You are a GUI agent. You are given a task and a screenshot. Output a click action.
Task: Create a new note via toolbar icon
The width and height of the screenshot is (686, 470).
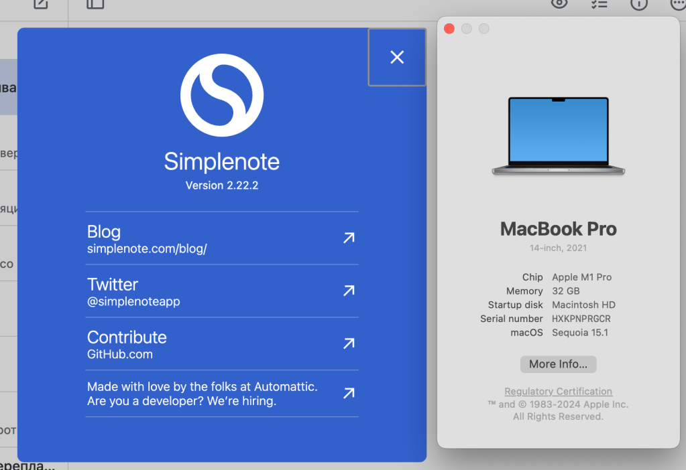[x=41, y=3]
